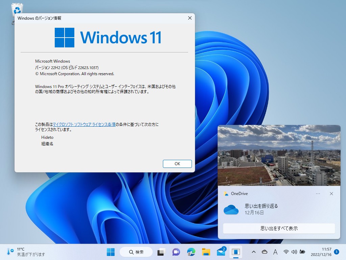Expand hidden icons with the tray chevron

click(x=253, y=252)
